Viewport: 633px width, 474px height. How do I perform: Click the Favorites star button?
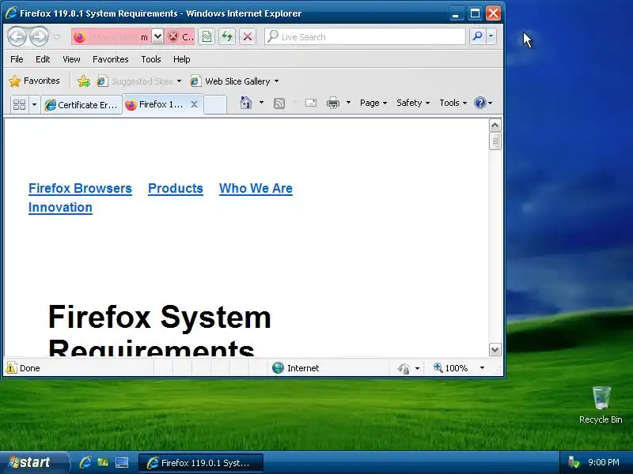(x=34, y=81)
